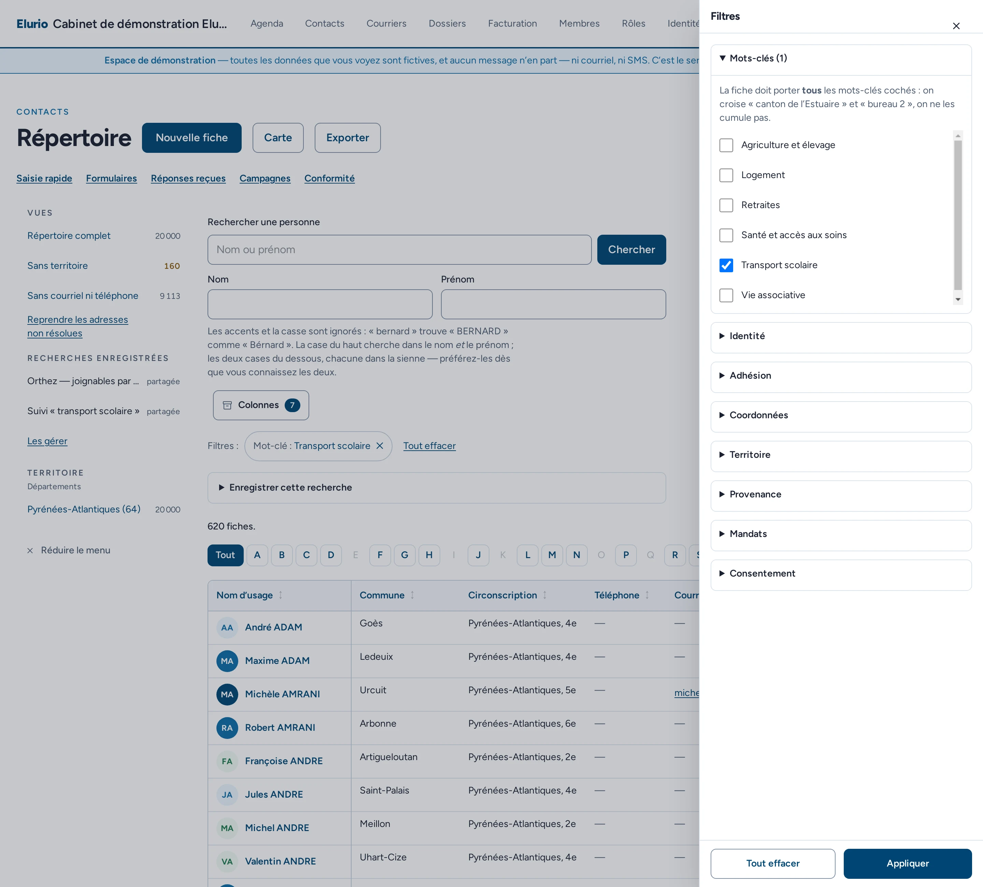983x887 pixels.
Task: Click the keyword list scrollbar up arrow
Action: pos(958,135)
